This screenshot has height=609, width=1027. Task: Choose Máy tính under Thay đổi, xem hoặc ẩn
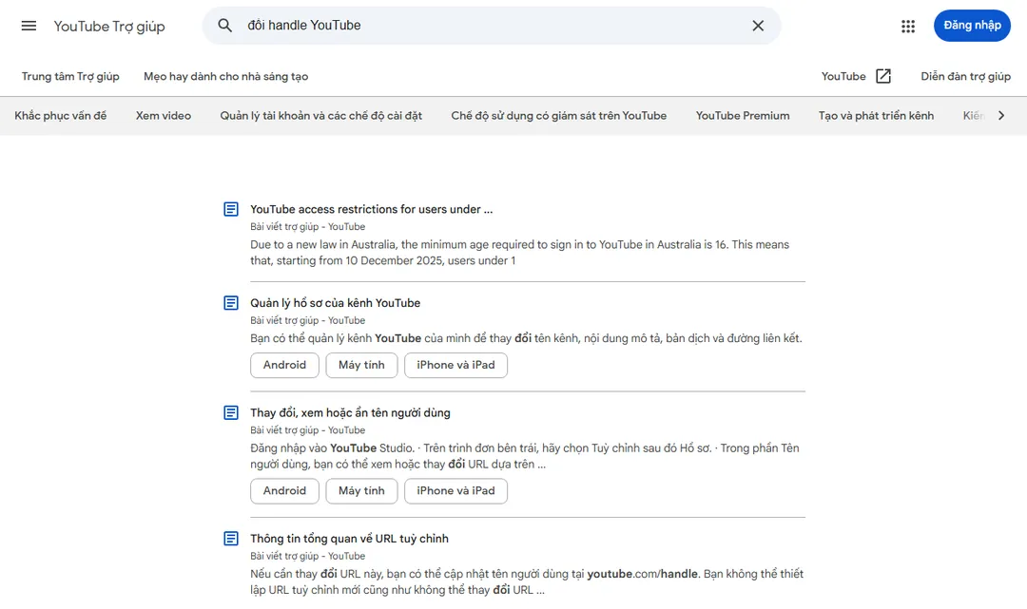(x=361, y=490)
